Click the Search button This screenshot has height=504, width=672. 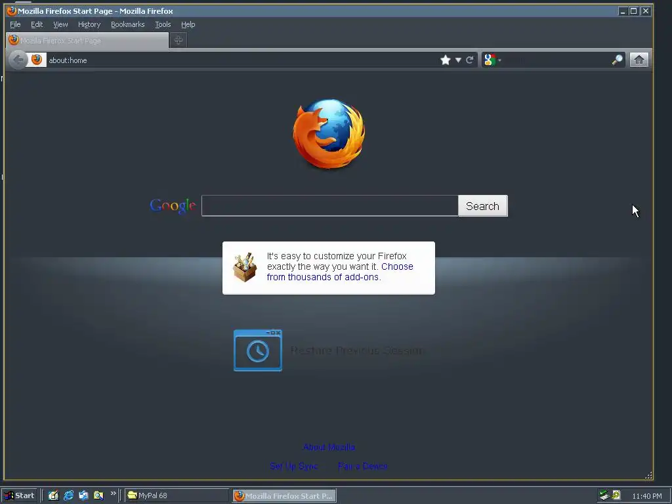(482, 205)
